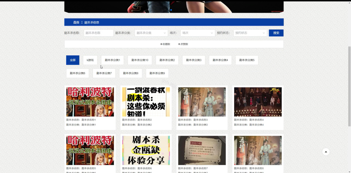Click the 搜索 button
The width and height of the screenshot is (351, 173).
[x=276, y=33]
